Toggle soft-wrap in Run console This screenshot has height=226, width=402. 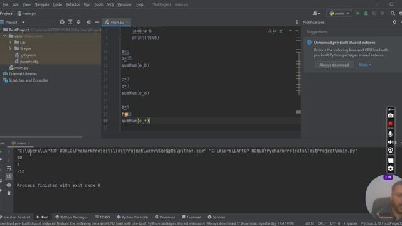[x=9, y=168]
